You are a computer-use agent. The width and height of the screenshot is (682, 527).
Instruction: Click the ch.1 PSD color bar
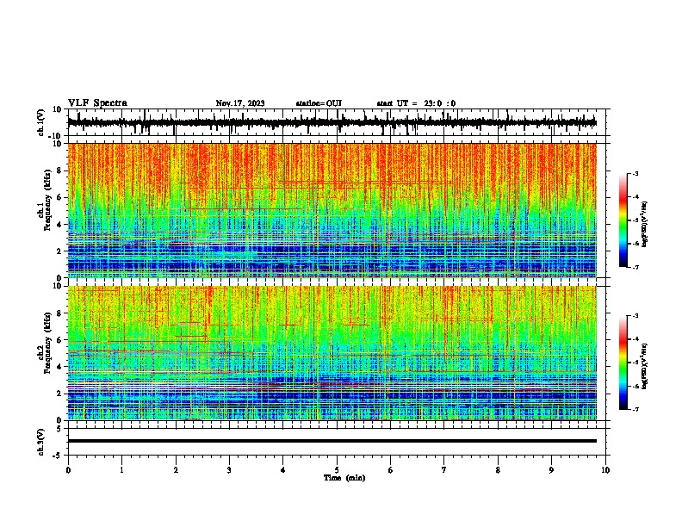pyautogui.click(x=623, y=220)
